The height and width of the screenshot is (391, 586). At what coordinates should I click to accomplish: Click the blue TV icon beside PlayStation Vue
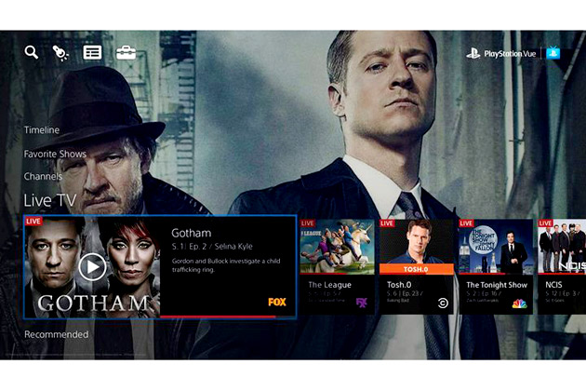click(x=553, y=53)
